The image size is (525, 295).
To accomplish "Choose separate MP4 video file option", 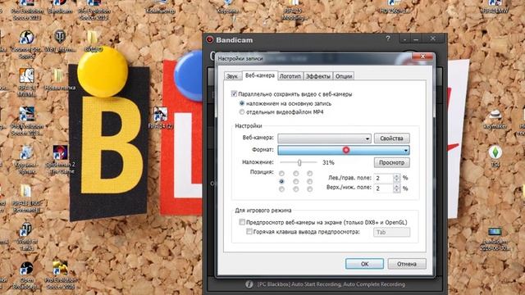I will pyautogui.click(x=242, y=112).
